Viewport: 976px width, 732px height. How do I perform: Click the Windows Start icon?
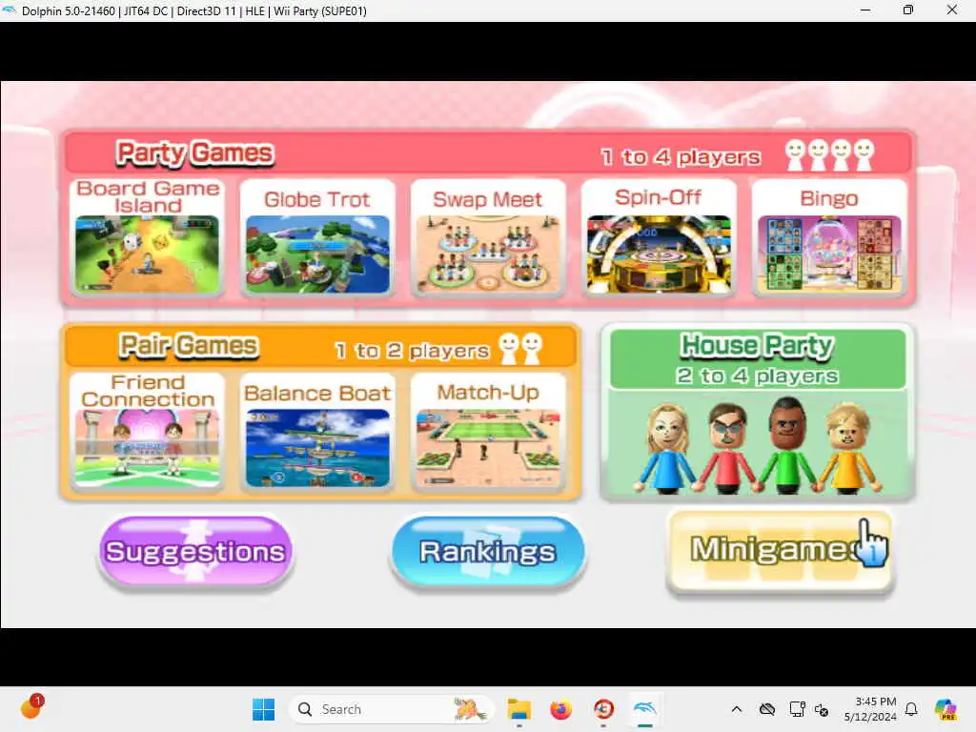click(263, 709)
